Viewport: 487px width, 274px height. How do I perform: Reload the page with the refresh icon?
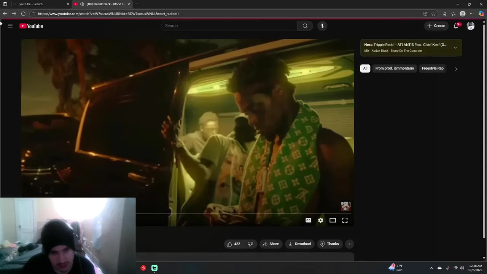click(23, 14)
